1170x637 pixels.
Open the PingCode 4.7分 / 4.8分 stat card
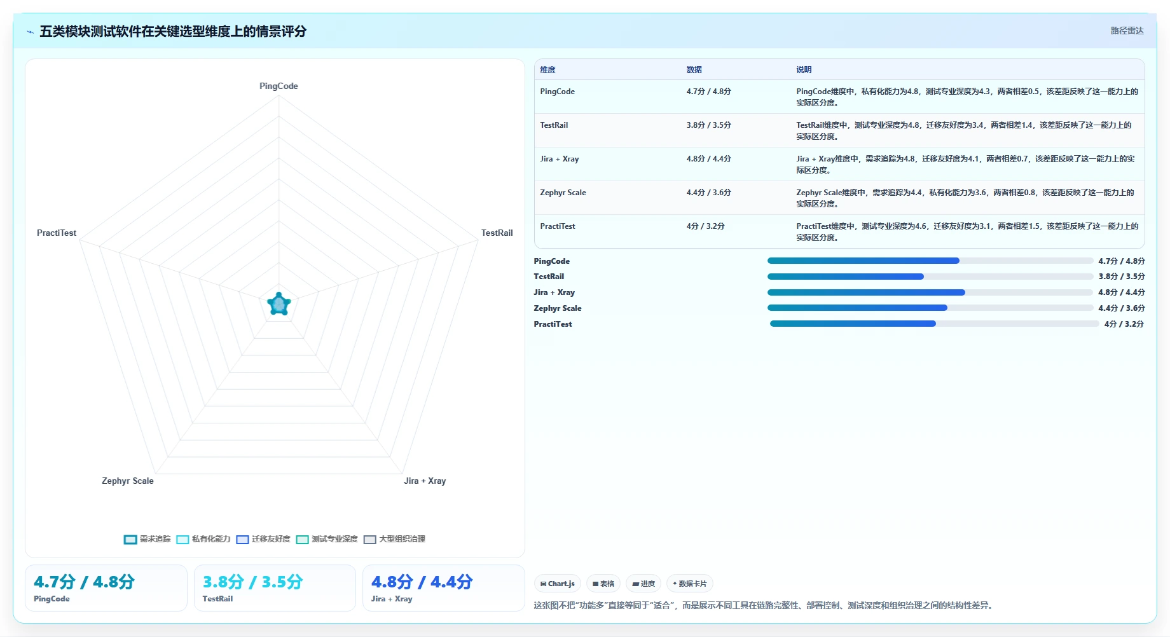click(106, 588)
